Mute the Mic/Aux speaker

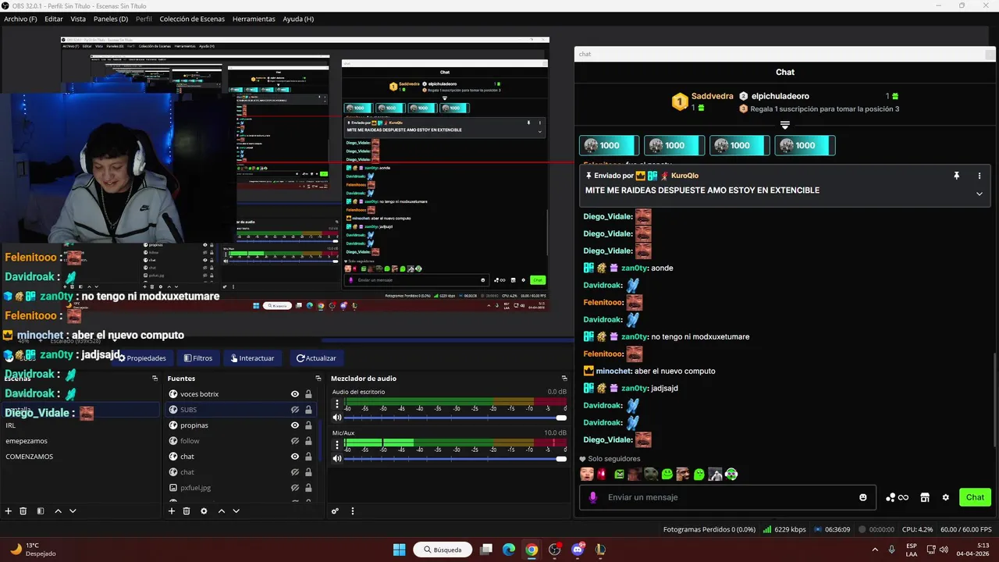point(337,458)
